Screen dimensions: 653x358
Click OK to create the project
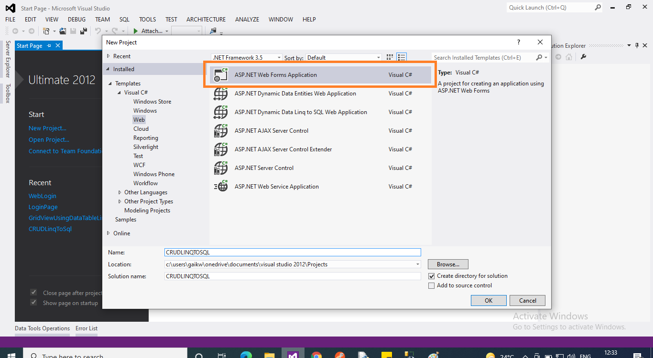coord(489,301)
